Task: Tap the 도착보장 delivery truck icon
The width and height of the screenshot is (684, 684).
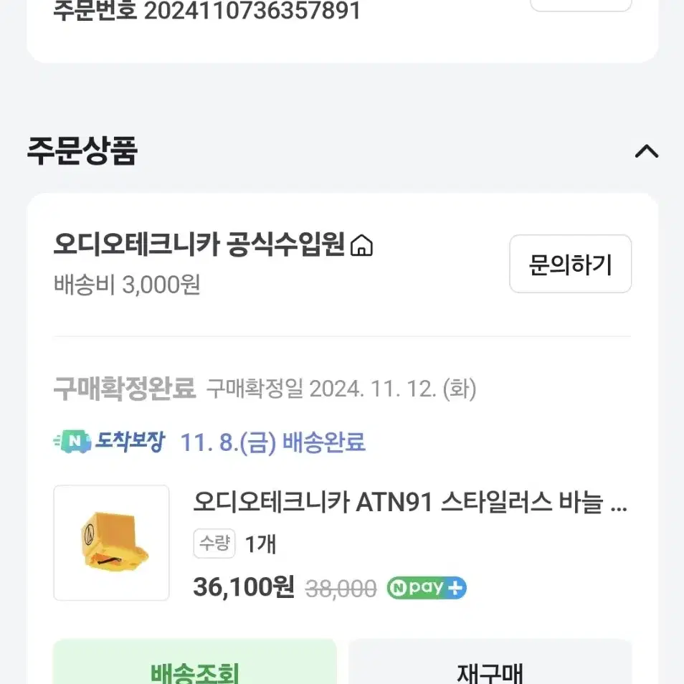Action: [x=72, y=442]
